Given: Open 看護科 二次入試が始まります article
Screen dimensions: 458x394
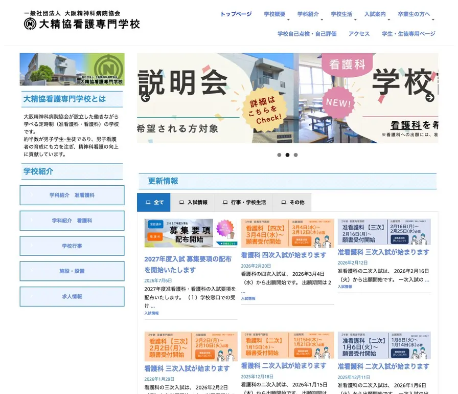Looking at the screenshot, I should [284, 366].
